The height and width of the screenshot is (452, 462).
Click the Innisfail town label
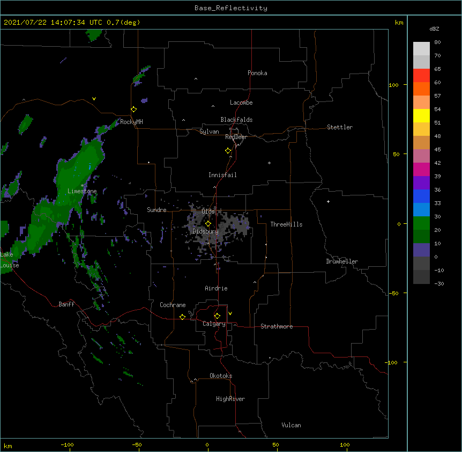point(222,175)
